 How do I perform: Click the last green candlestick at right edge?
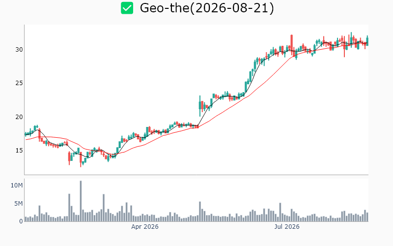[x=367, y=41]
